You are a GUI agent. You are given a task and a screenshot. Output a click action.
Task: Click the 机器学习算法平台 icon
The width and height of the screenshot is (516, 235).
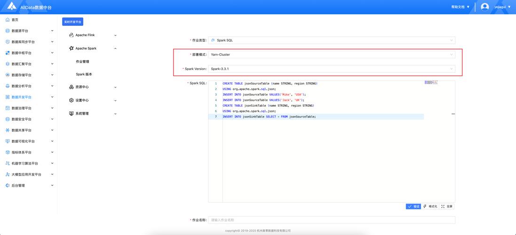click(8, 164)
